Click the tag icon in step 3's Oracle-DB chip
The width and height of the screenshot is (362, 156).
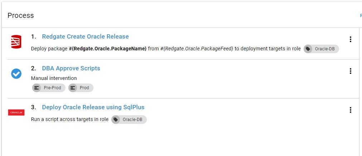[x=116, y=120]
